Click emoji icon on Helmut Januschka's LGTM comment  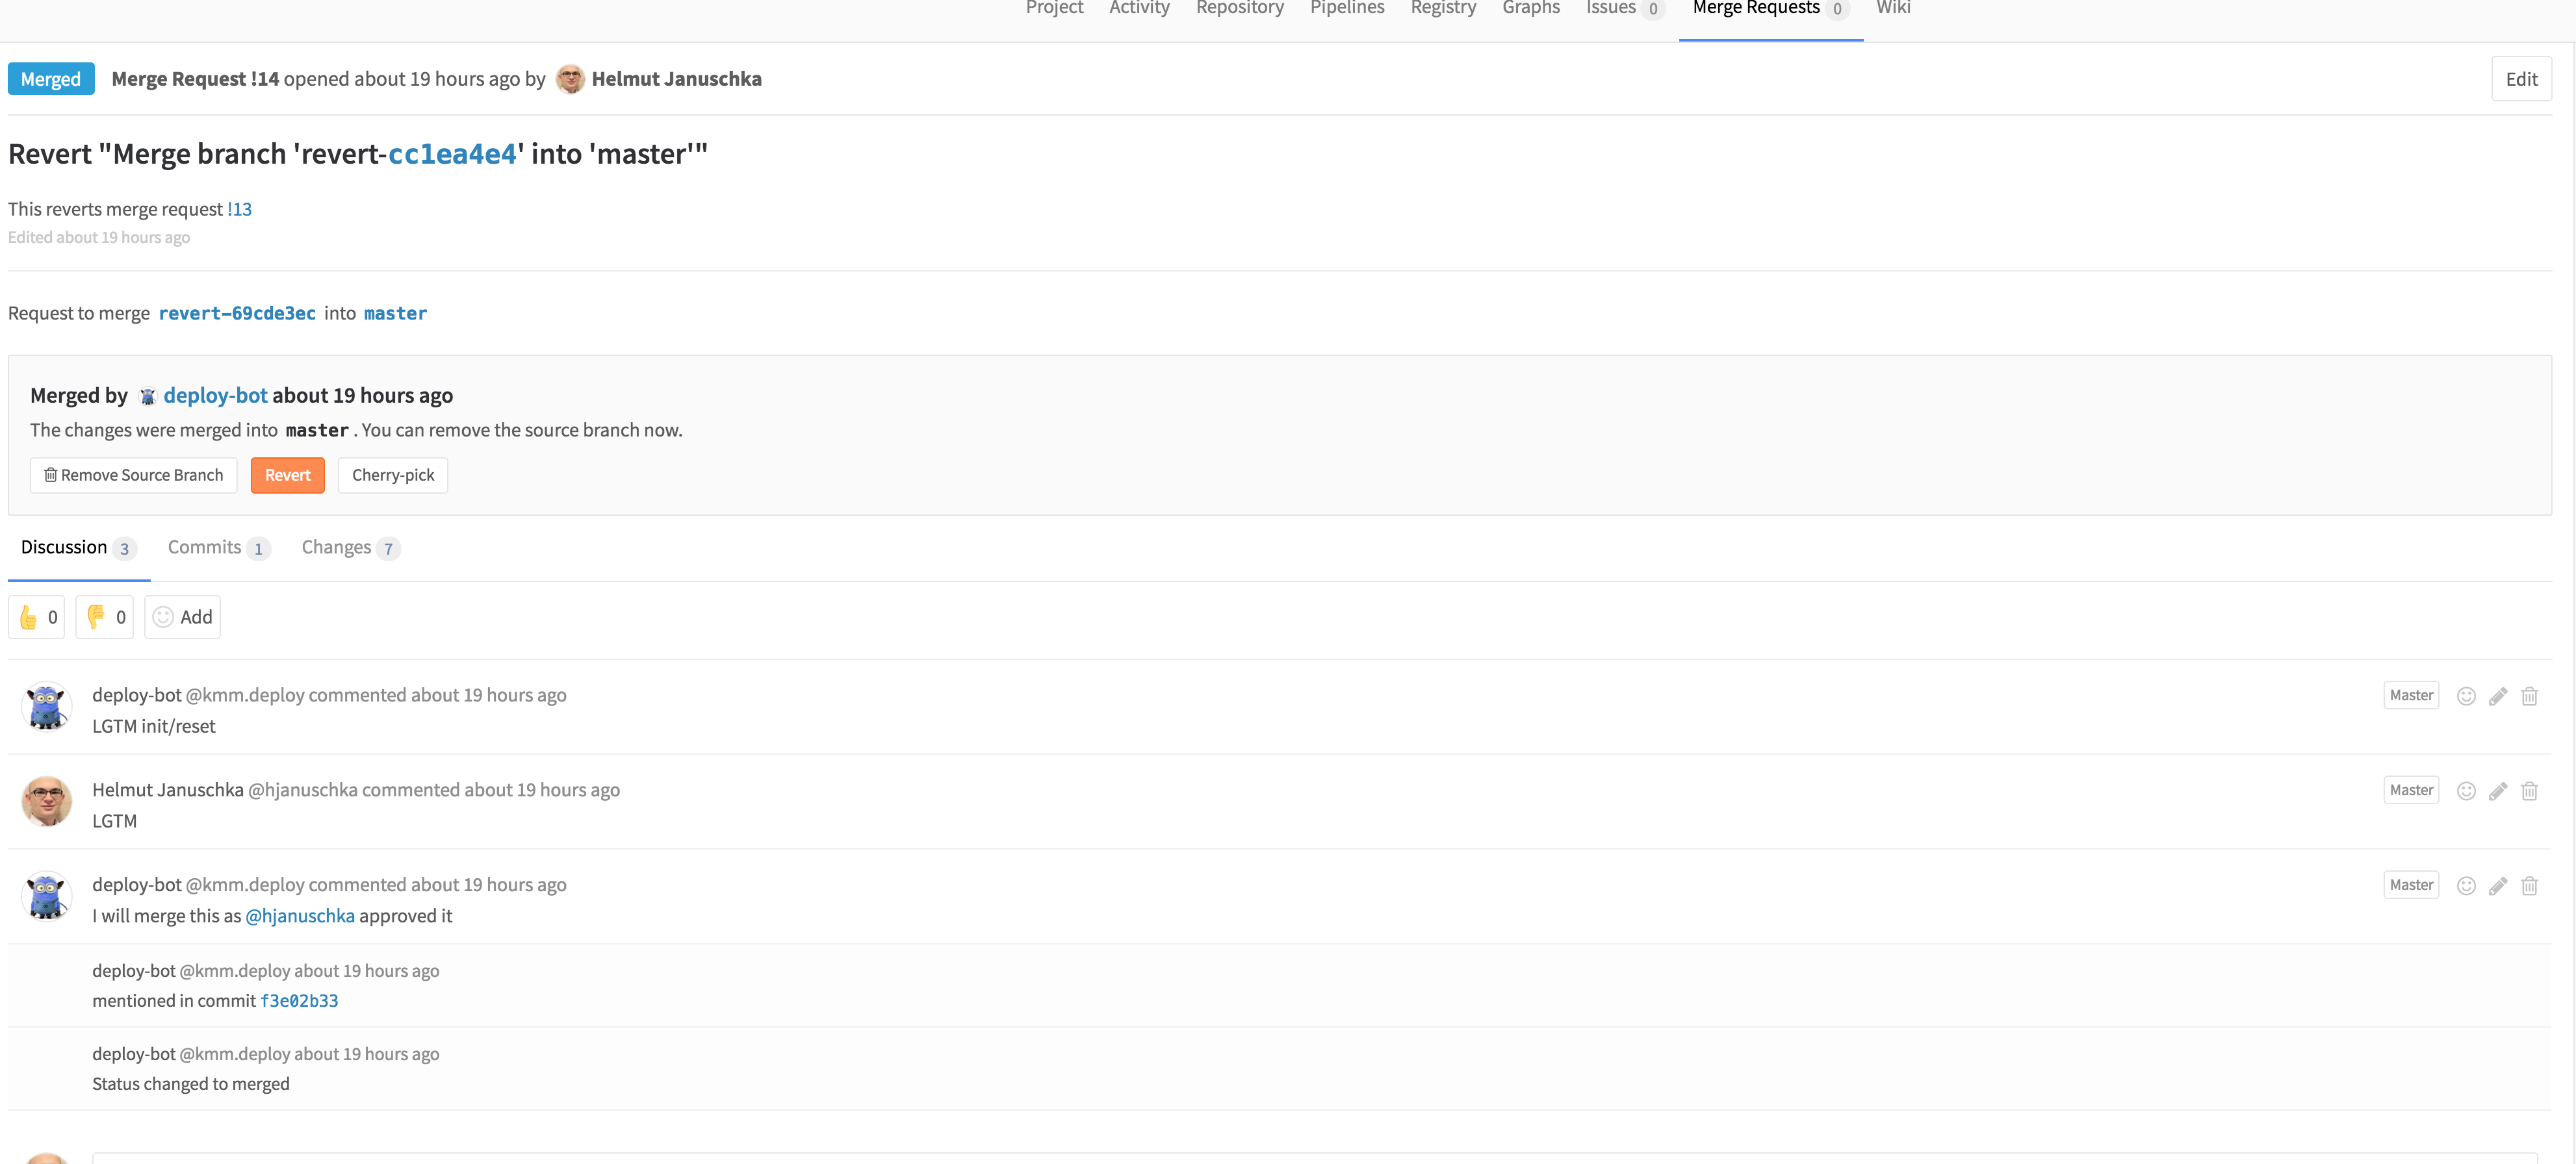point(2466,791)
